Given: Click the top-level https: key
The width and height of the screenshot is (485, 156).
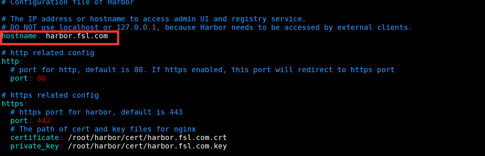Looking at the screenshot, I should click(13, 104).
